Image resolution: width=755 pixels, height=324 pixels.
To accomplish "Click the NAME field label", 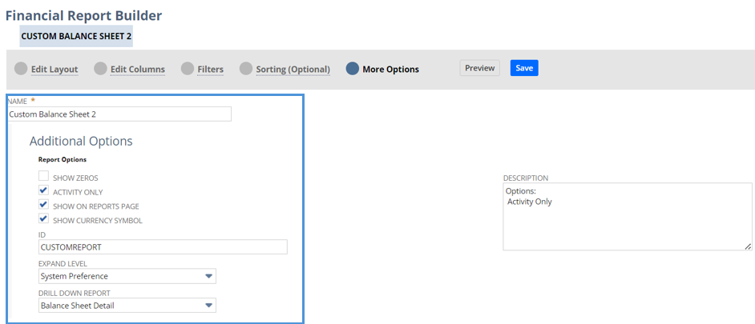I will click(x=18, y=101).
